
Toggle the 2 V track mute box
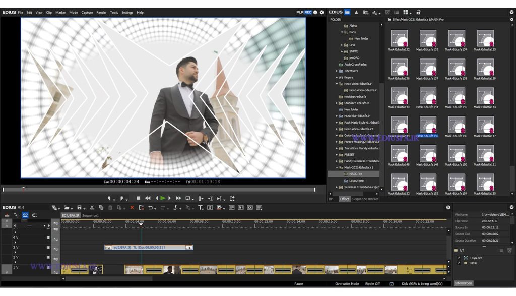click(48, 257)
